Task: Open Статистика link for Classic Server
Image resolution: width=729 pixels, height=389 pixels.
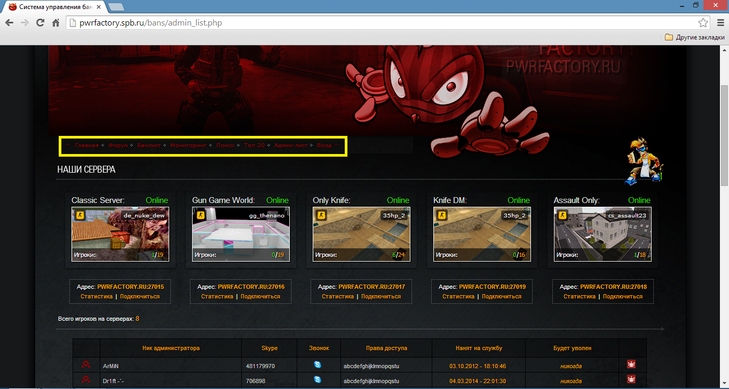Action: tap(97, 296)
